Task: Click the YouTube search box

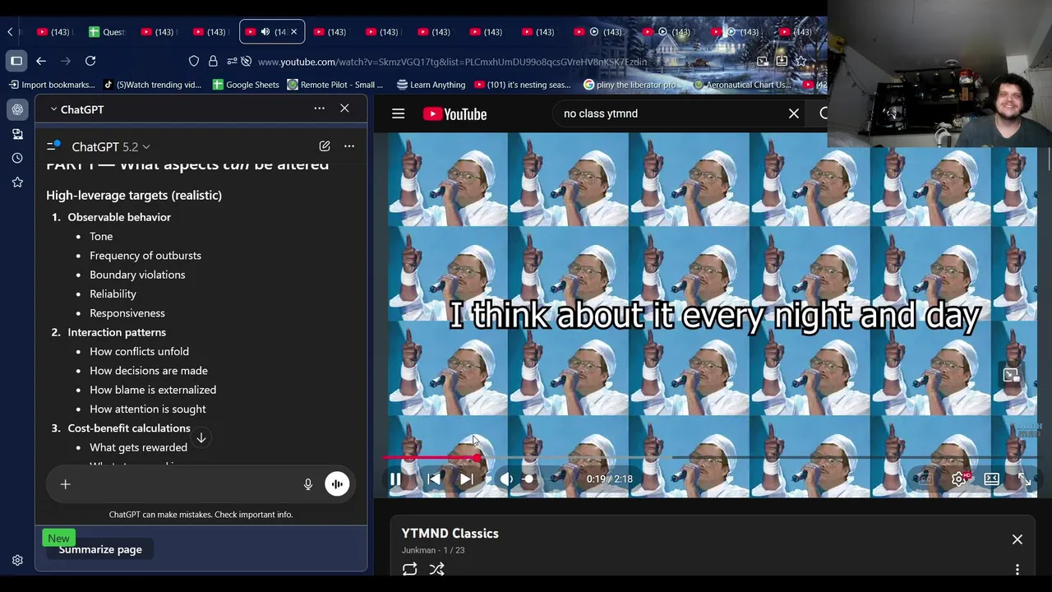Action: click(670, 113)
